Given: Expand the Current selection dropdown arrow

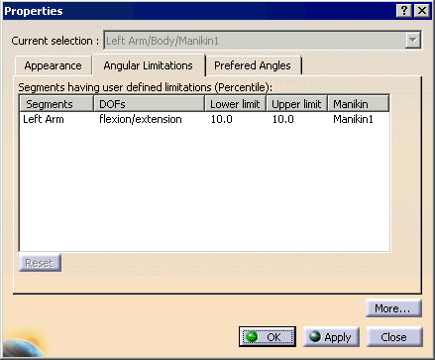Looking at the screenshot, I should [413, 41].
